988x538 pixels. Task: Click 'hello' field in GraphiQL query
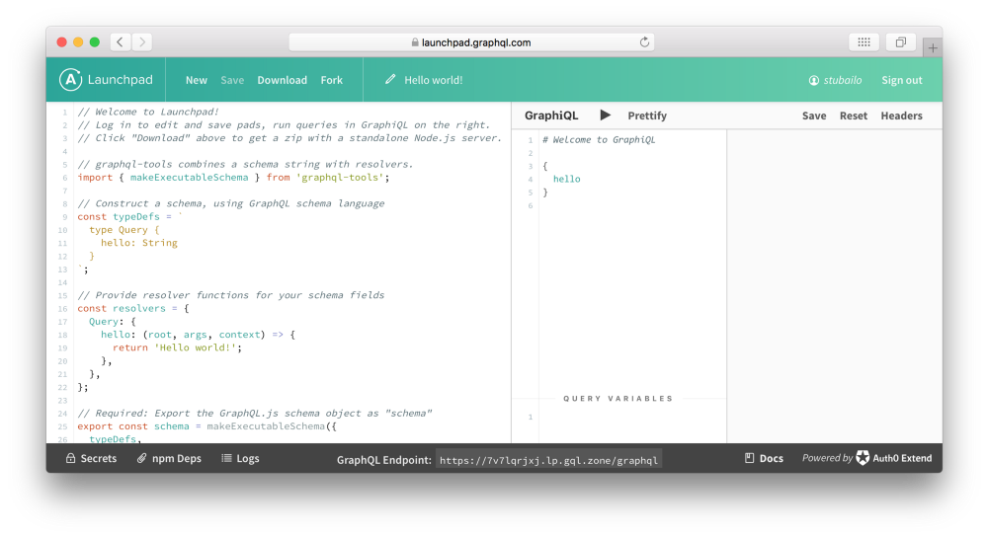[566, 179]
